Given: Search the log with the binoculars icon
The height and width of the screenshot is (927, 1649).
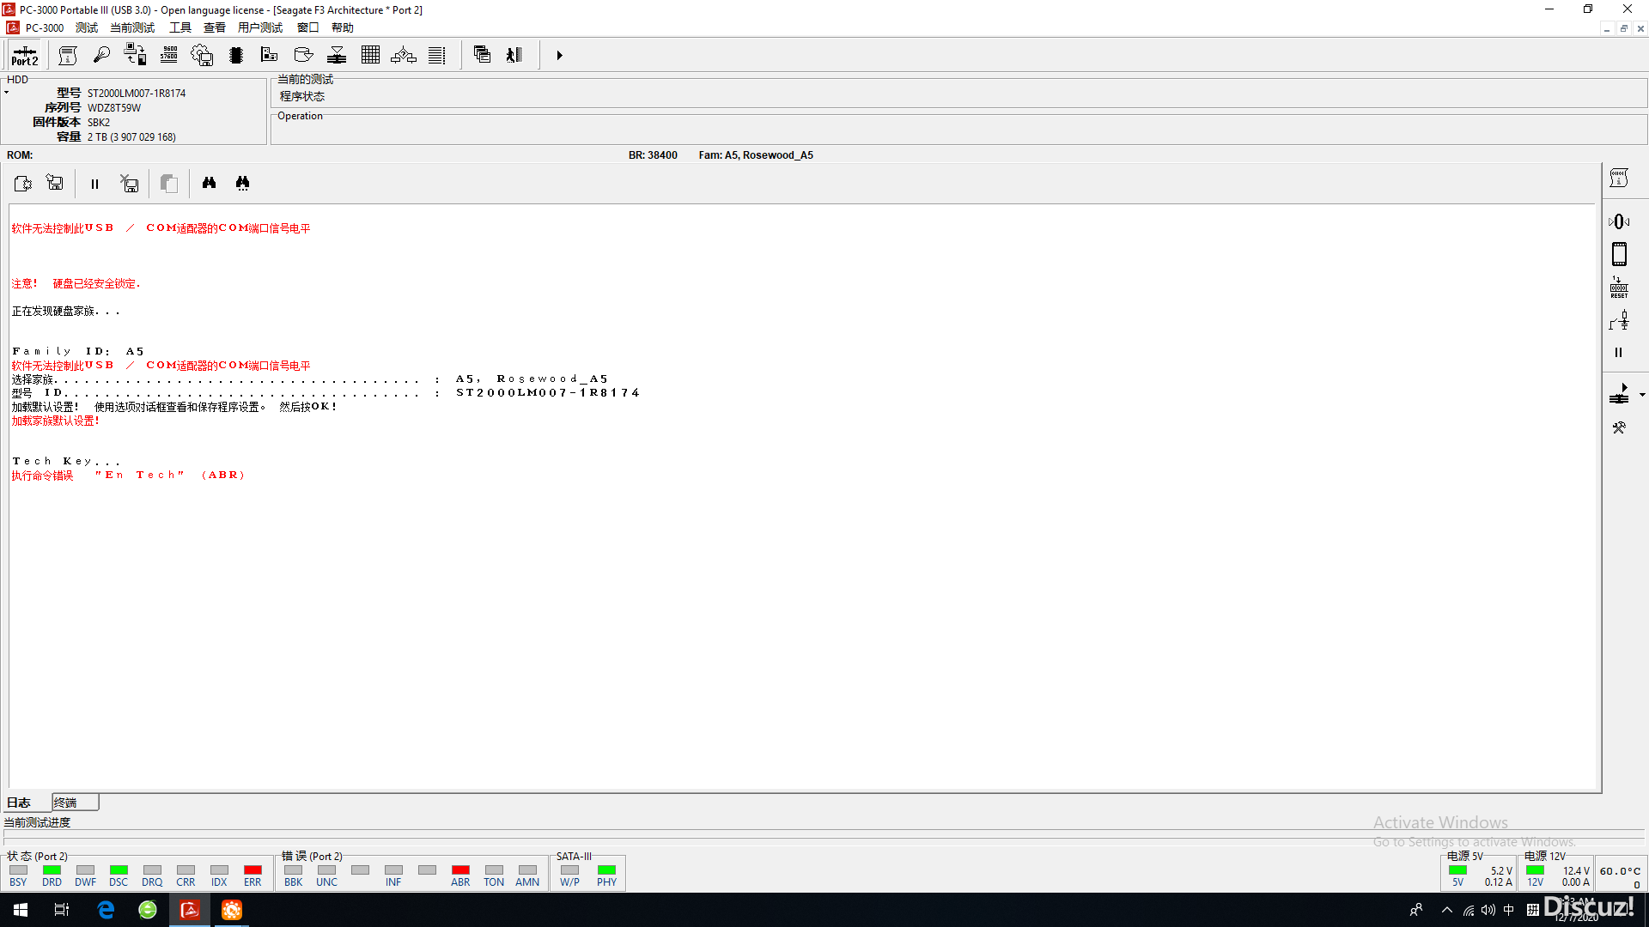Looking at the screenshot, I should coord(209,183).
